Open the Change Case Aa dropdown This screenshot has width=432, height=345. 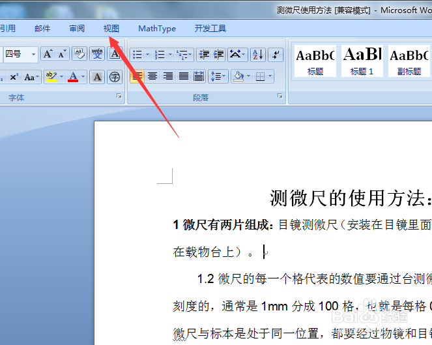pos(31,77)
